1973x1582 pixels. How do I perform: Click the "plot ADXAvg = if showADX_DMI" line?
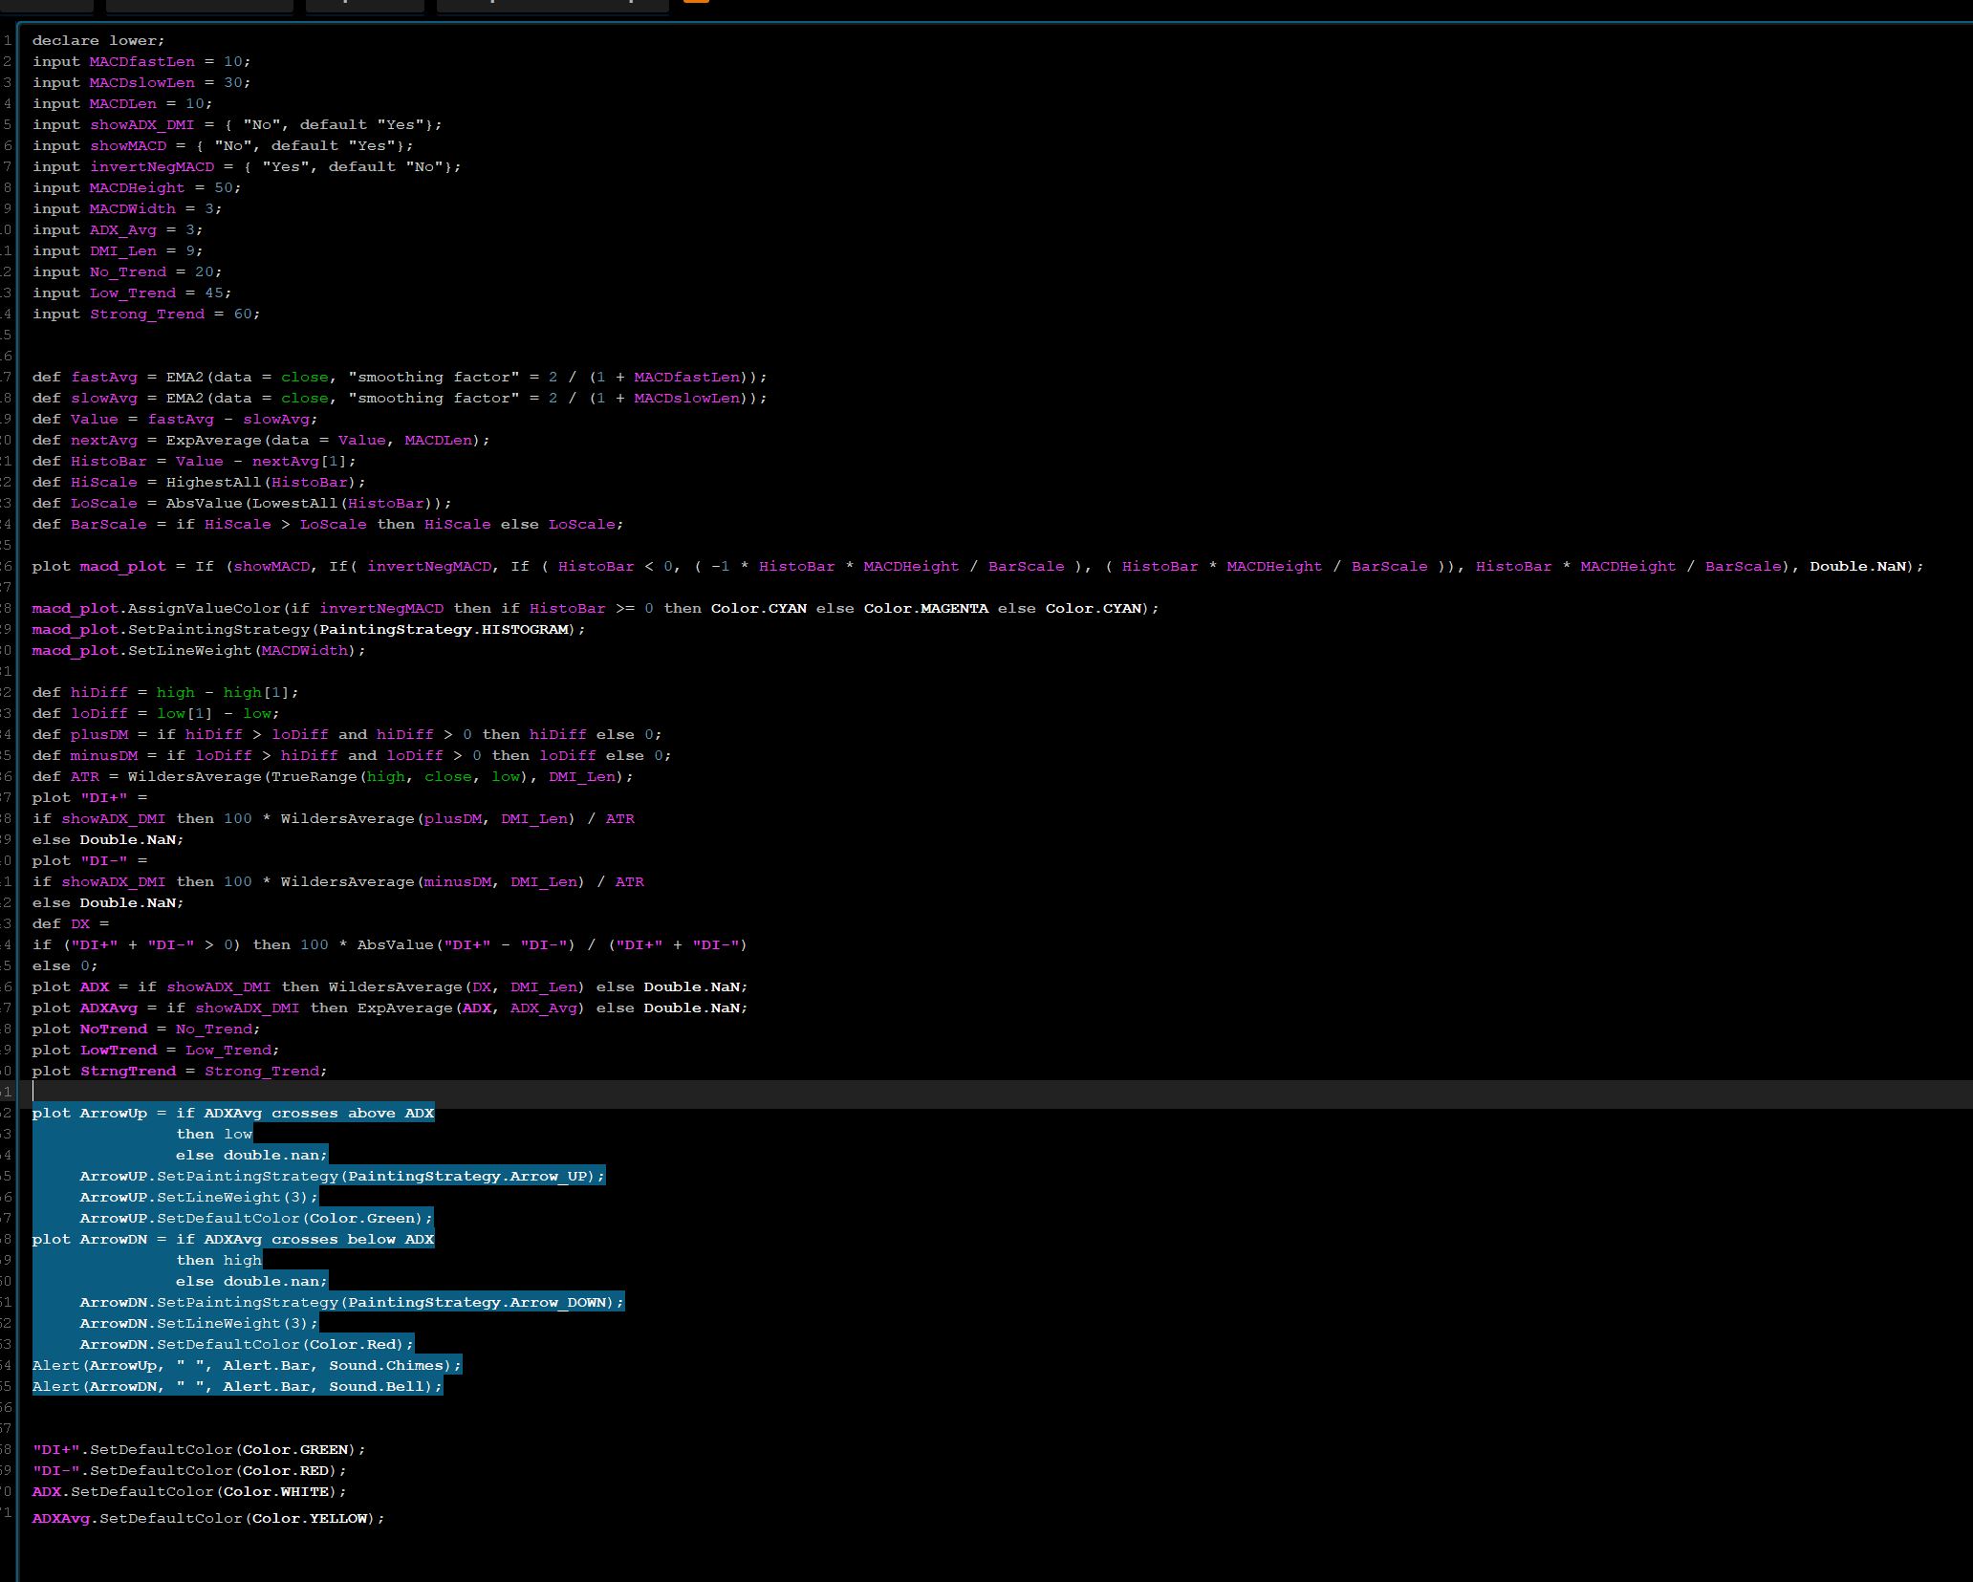390,1008
